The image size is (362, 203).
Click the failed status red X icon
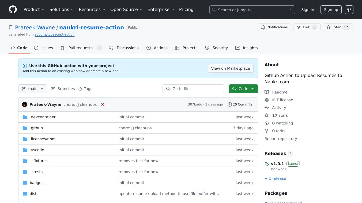103,104
